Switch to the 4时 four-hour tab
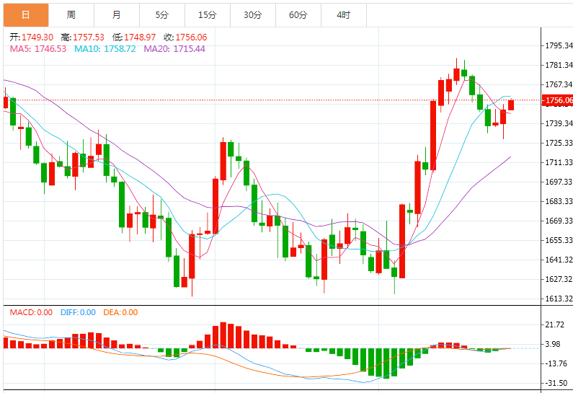Viewport: 573px width, 393px height. 344,14
